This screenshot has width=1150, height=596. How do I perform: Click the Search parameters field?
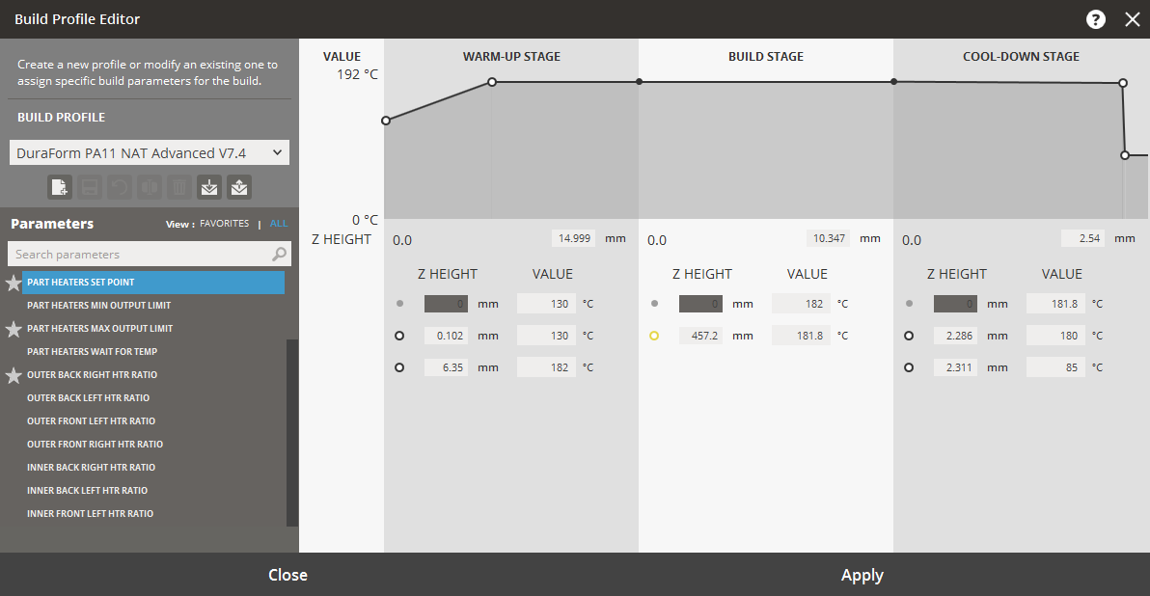[140, 255]
